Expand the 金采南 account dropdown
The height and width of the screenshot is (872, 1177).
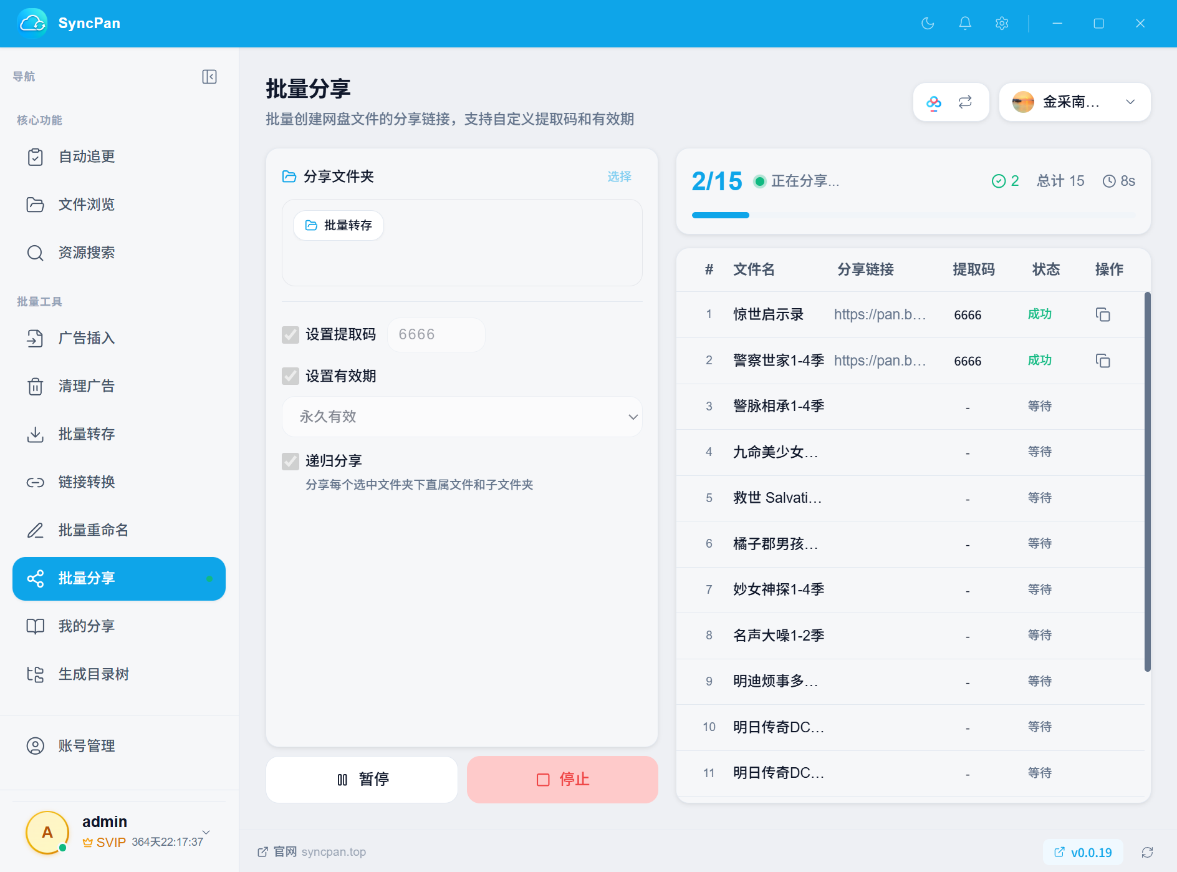[1130, 102]
